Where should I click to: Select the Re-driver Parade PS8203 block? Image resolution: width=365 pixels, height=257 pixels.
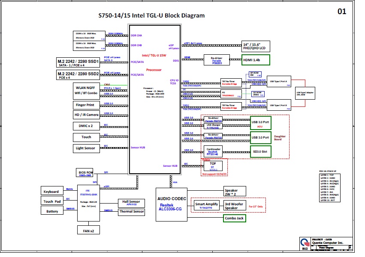(217, 60)
